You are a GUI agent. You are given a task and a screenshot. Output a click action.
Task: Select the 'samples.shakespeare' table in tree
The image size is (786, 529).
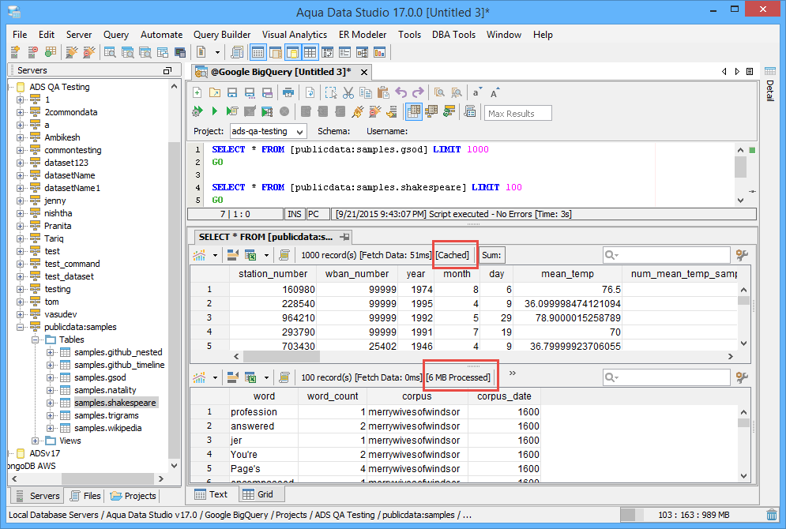pos(115,403)
